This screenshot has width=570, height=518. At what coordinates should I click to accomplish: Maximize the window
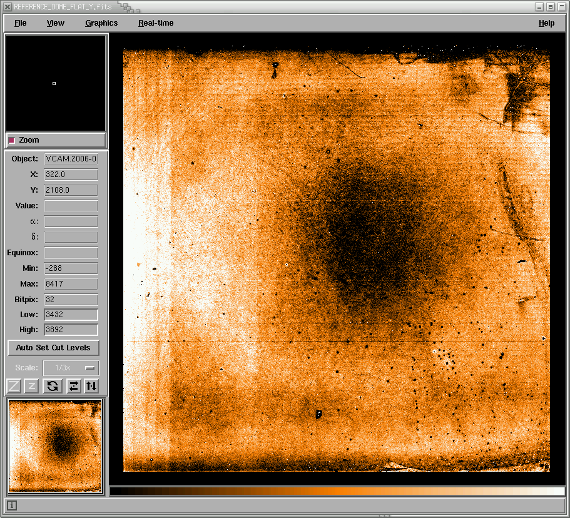click(x=551, y=7)
